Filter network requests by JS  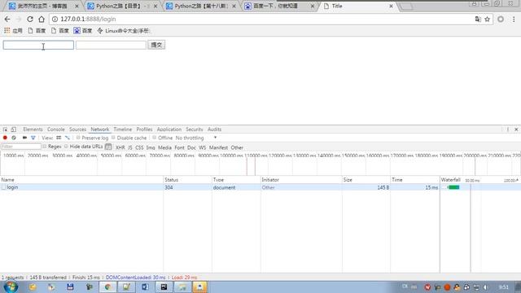[130, 147]
